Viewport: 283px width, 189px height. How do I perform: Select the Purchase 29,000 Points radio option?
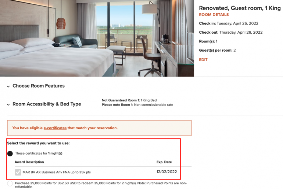(10, 184)
